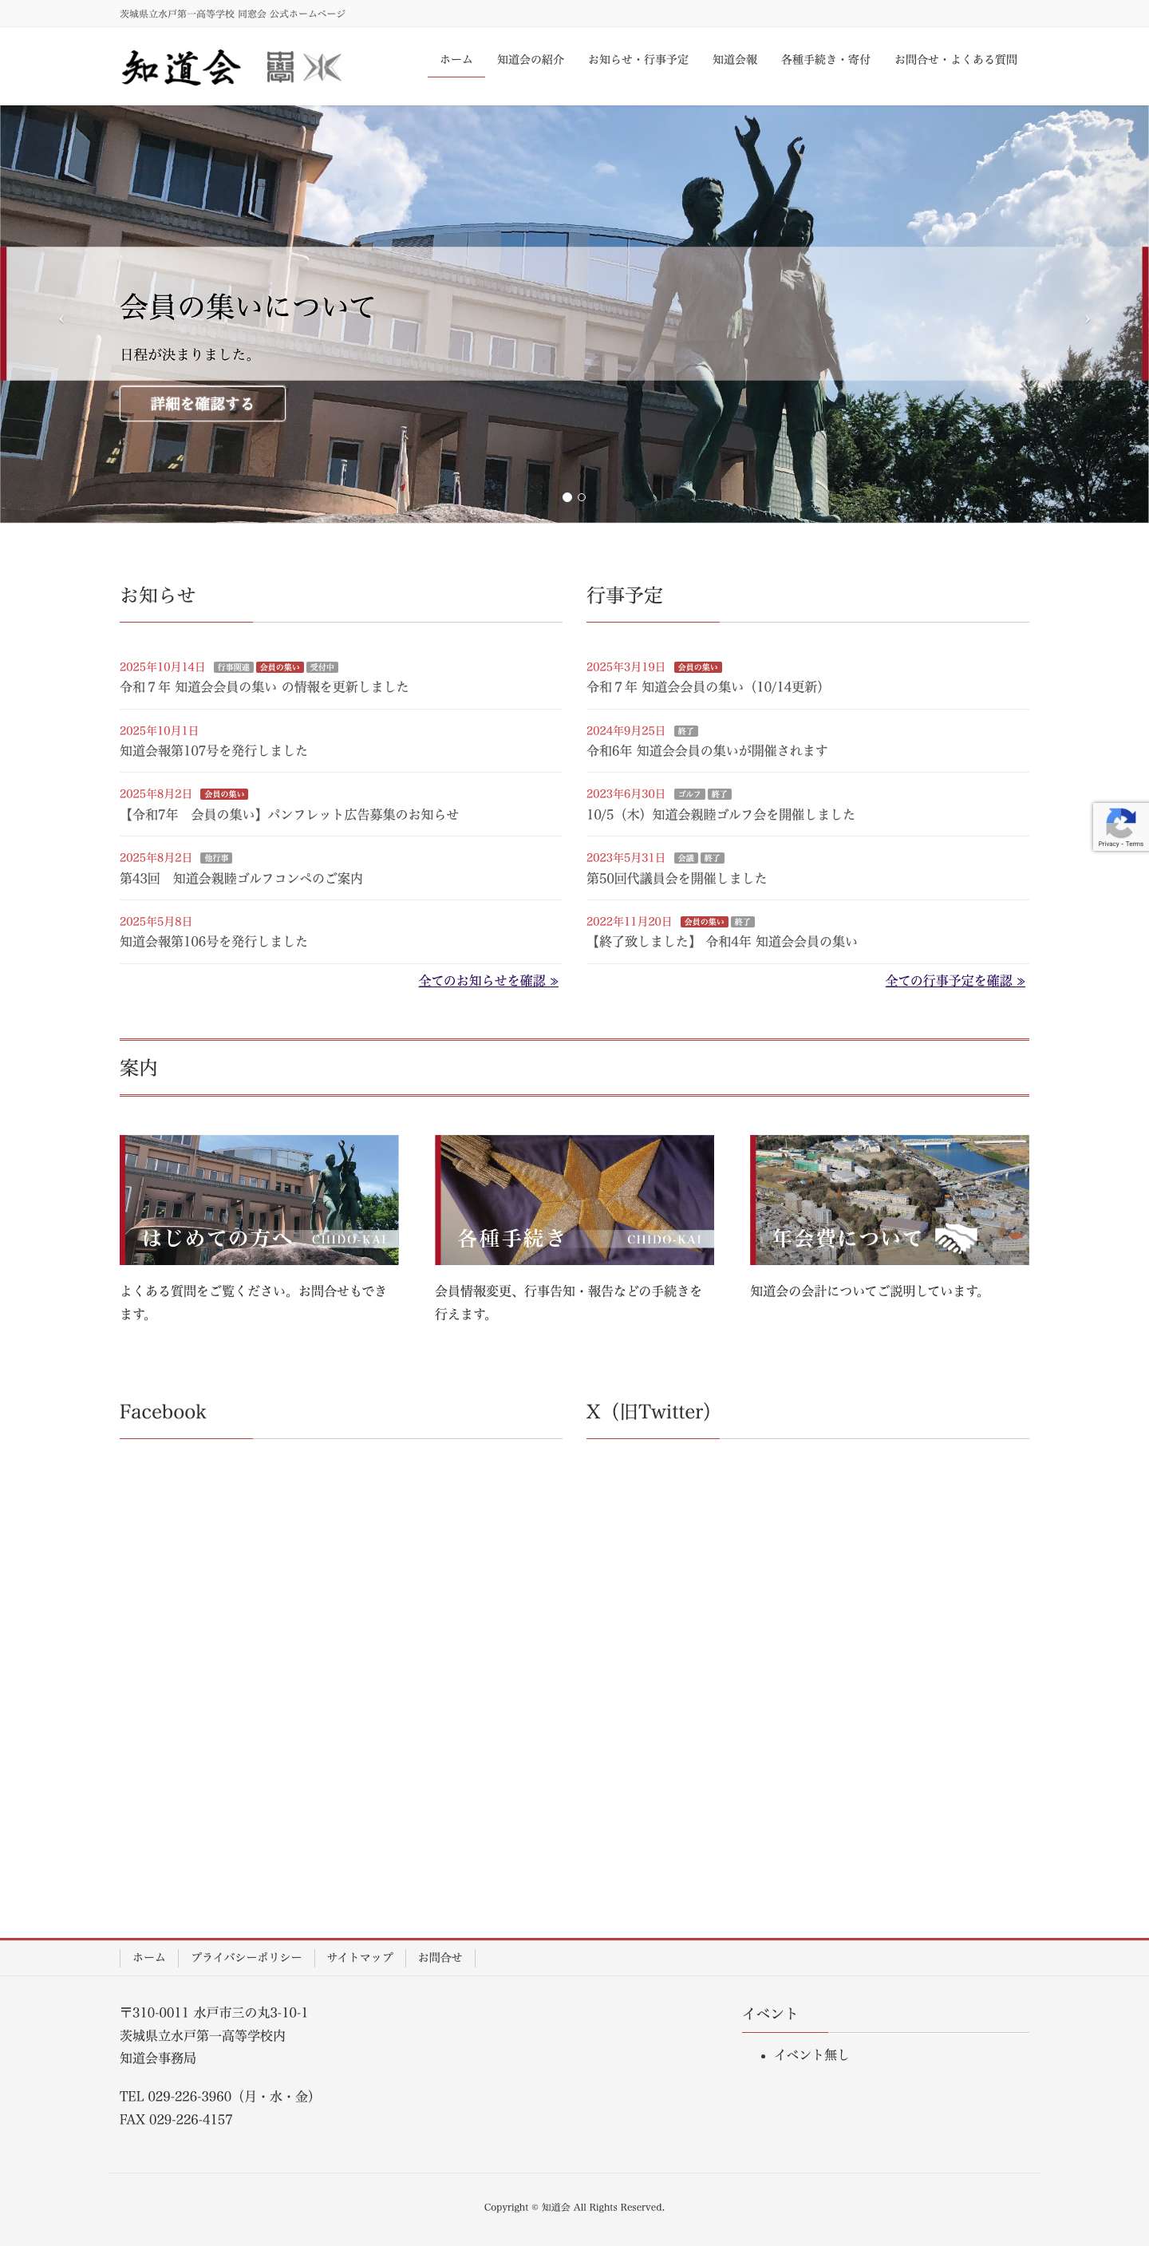Click 終了 tag on 2024年9月25日 row
The height and width of the screenshot is (2246, 1149).
tap(686, 730)
